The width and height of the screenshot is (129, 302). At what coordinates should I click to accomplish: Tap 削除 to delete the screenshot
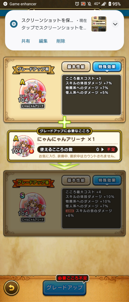pos(61,41)
